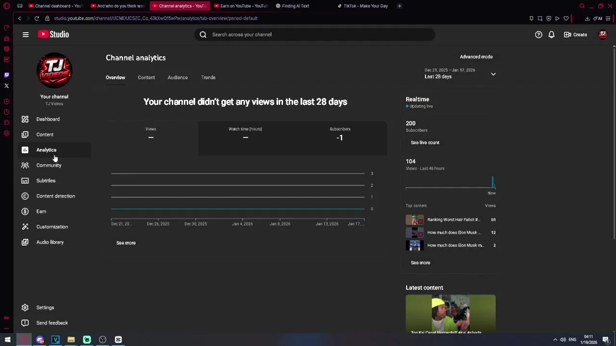Screen dimensions: 616x346
Task: Switch to the Channel dashboard browser tab
Action: pyautogui.click(x=56, y=6)
